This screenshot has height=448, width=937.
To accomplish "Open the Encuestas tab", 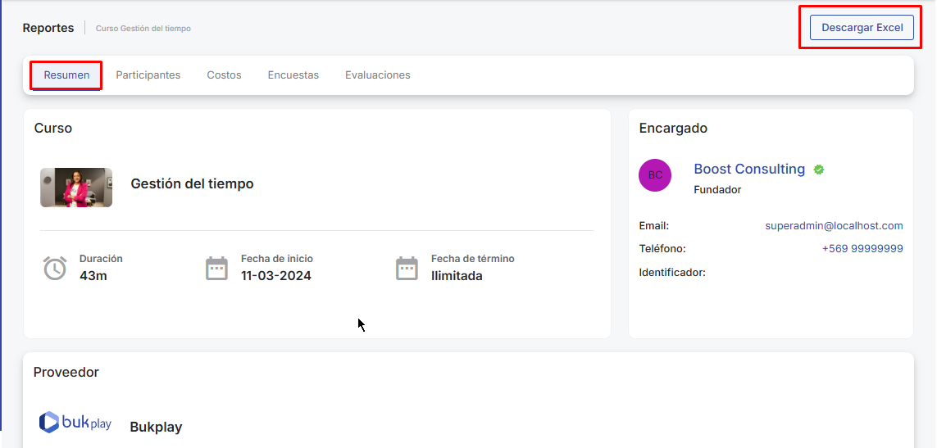I will (x=293, y=75).
